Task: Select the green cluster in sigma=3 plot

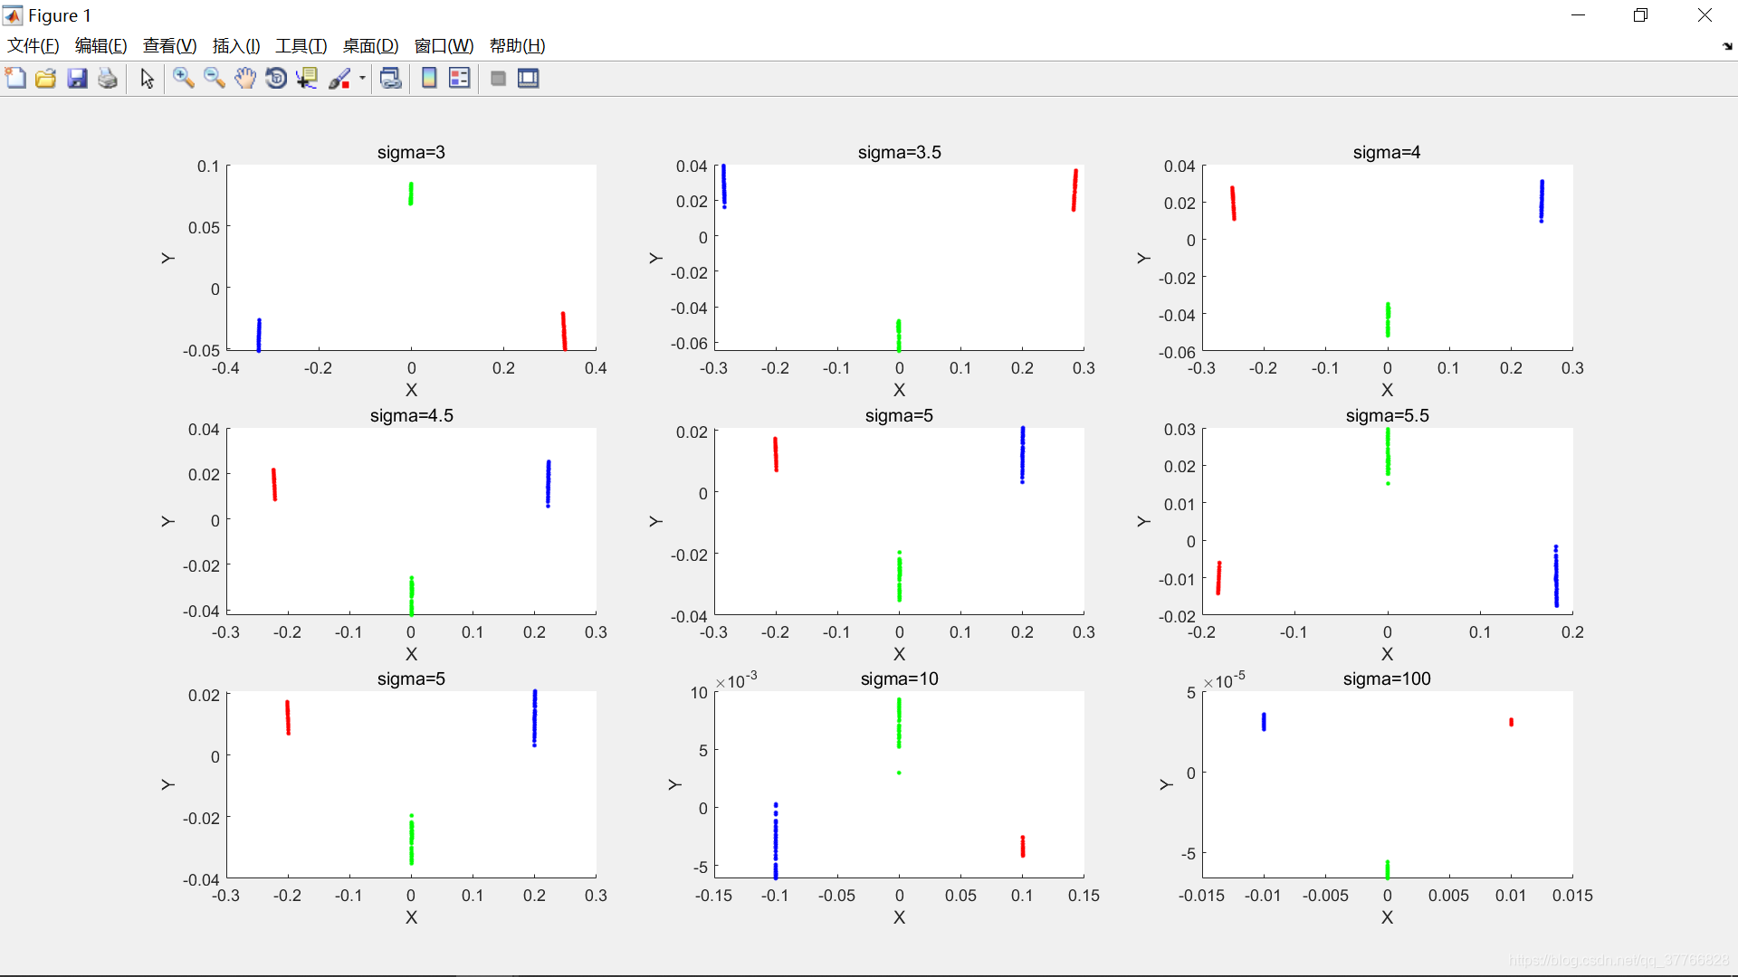Action: [x=411, y=194]
